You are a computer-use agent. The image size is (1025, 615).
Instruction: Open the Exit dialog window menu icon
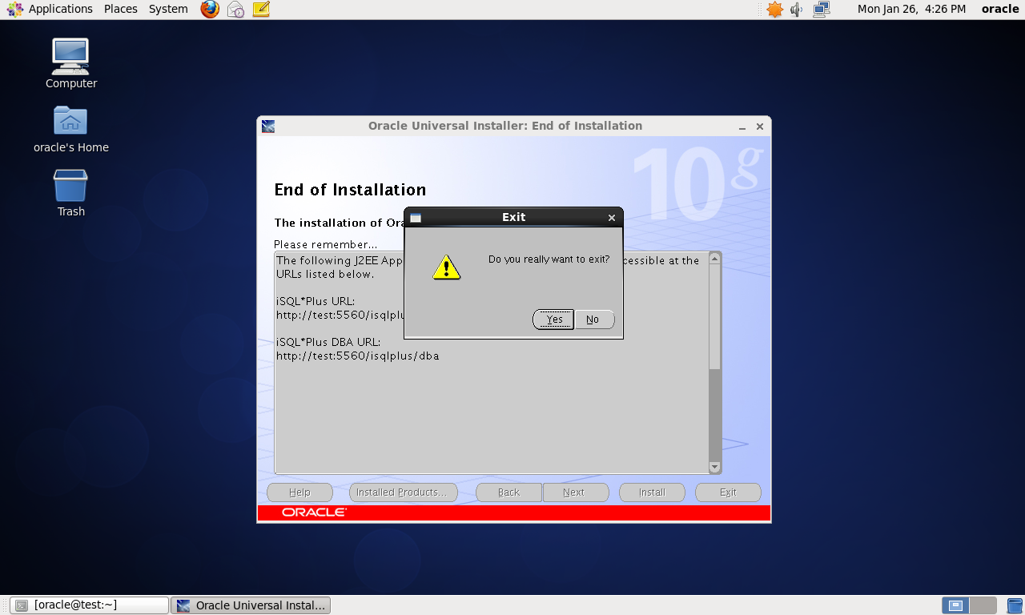pos(416,218)
